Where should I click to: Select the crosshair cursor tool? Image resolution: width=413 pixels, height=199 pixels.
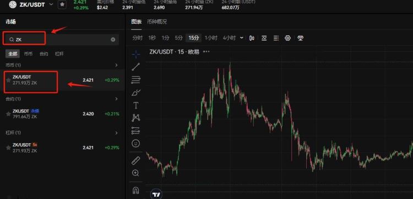click(x=136, y=54)
